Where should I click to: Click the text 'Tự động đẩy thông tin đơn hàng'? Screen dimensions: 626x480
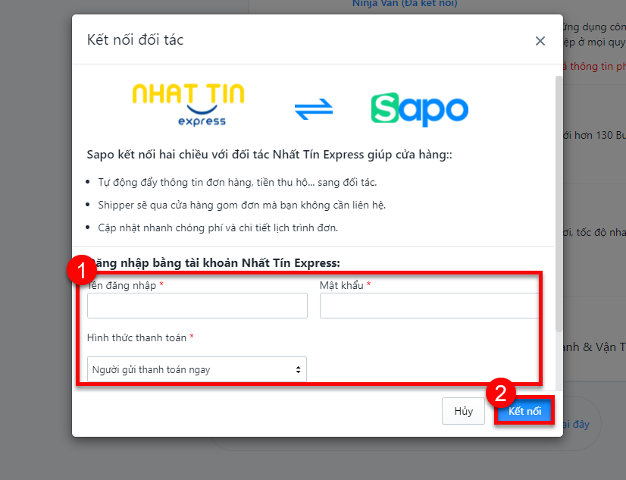point(174,183)
